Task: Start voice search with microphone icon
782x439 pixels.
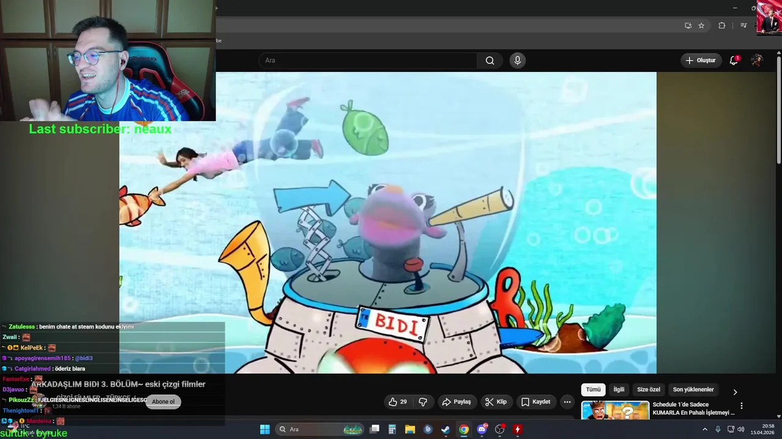Action: tap(517, 60)
